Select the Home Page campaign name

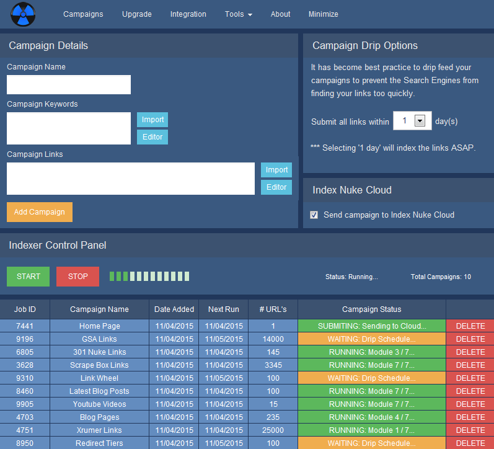(x=100, y=326)
